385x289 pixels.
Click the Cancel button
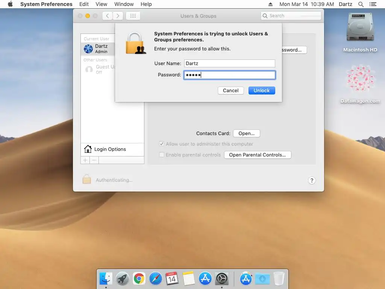pyautogui.click(x=230, y=90)
